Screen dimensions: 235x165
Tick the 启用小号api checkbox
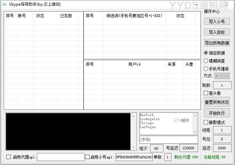coord(87,157)
